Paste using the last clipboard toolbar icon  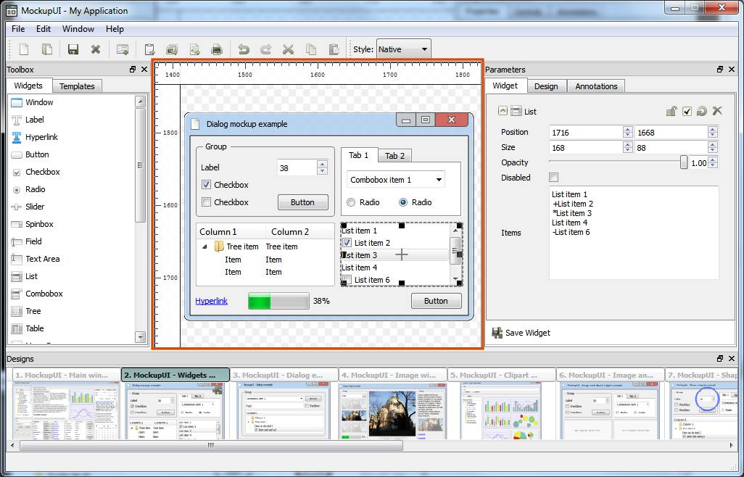pyautogui.click(x=334, y=49)
